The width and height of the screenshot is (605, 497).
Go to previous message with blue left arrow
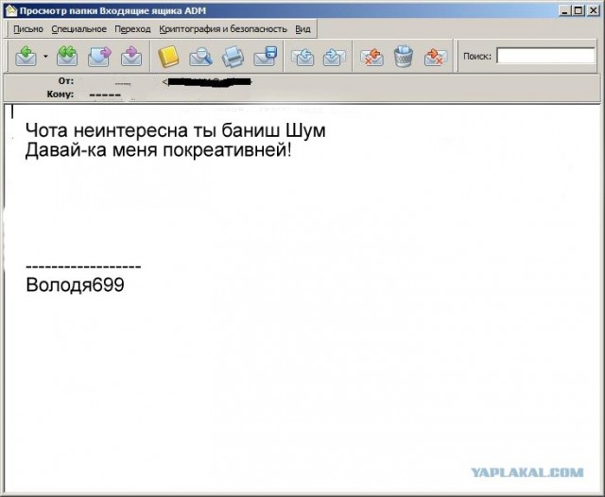302,57
